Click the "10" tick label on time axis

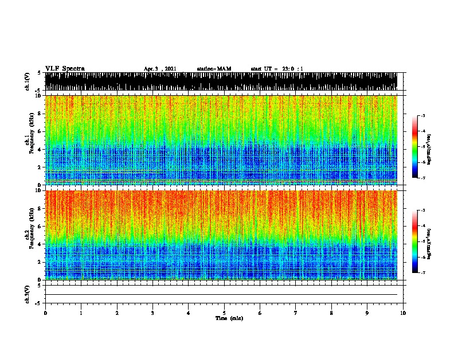click(403, 313)
